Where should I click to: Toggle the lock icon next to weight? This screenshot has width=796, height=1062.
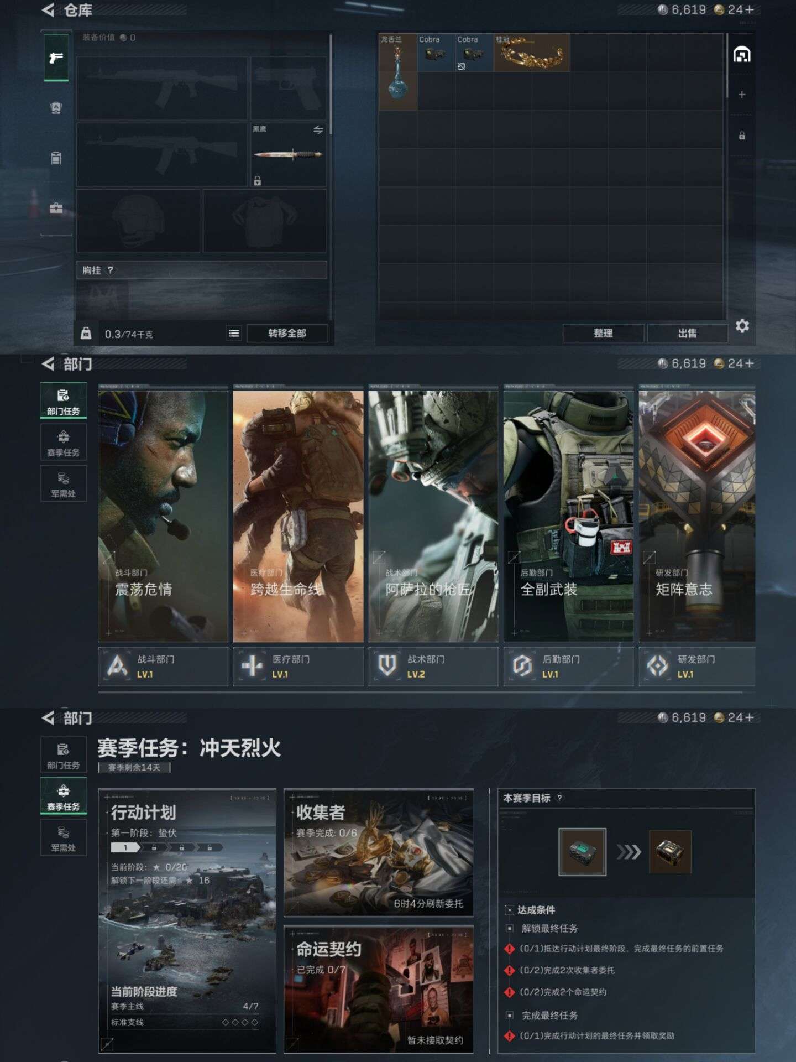click(86, 333)
